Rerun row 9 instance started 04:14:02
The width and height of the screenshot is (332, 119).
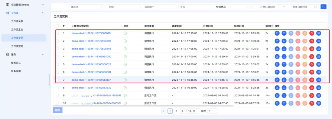point(284,95)
